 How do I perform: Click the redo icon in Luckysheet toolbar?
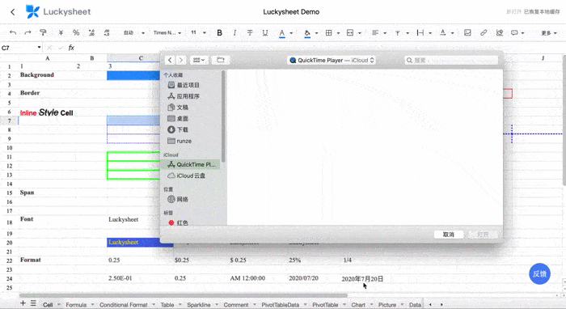point(27,33)
